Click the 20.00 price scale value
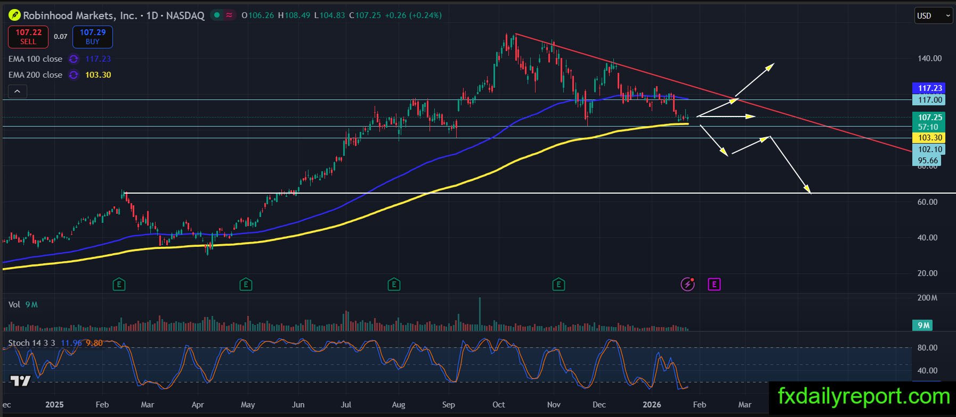Screen dimensions: 956x417 click(x=927, y=273)
